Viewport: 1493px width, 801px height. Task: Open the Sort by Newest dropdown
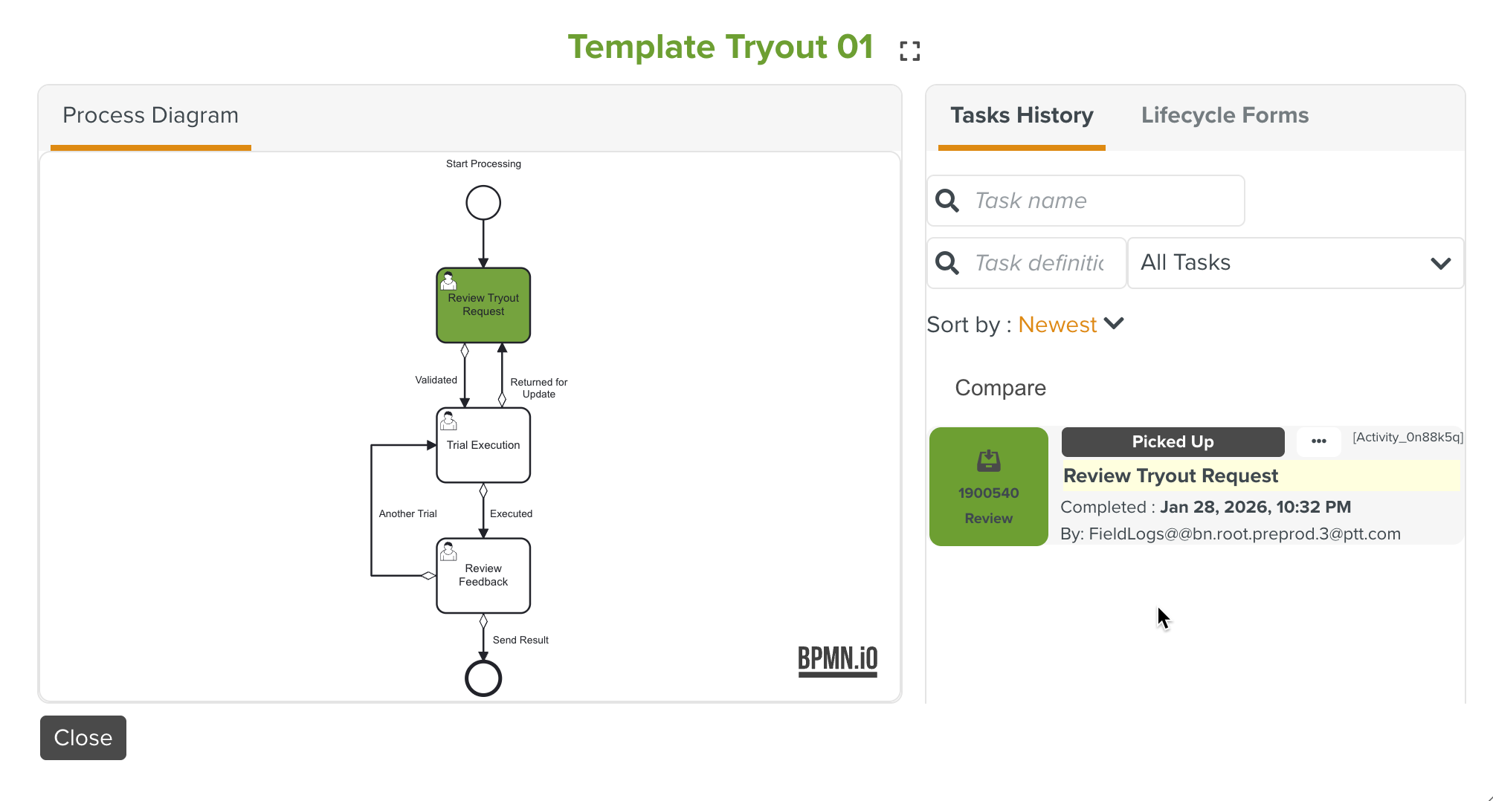pos(1071,325)
